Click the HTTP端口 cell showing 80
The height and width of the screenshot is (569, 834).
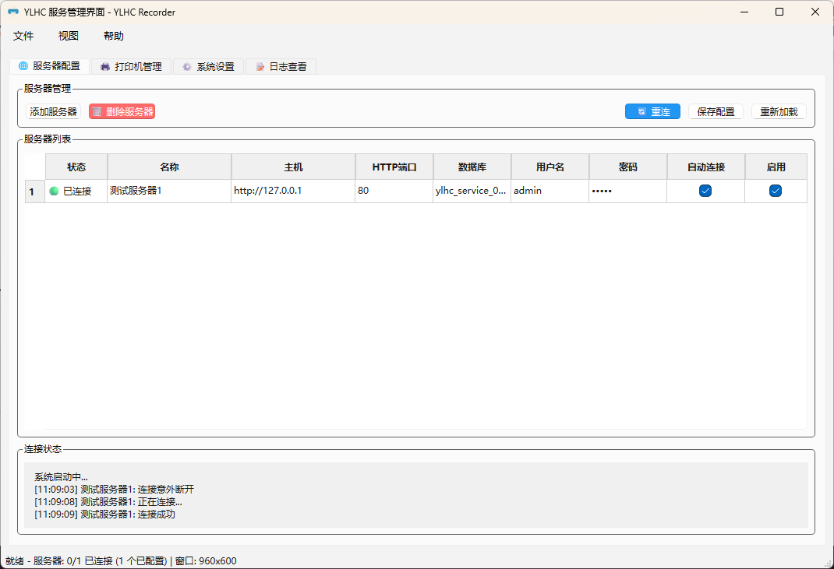tap(394, 191)
